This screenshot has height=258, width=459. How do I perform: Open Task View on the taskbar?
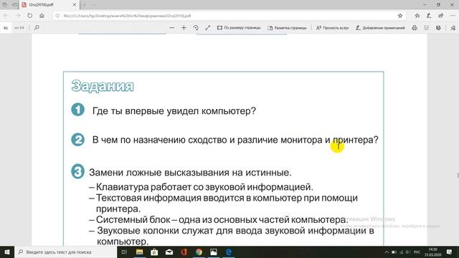[x=124, y=252]
